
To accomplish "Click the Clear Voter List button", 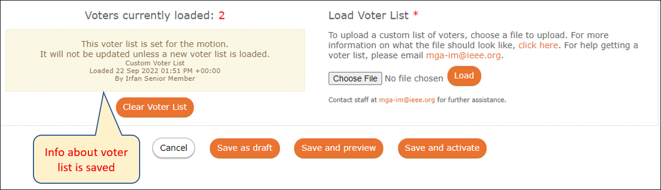I will (155, 107).
